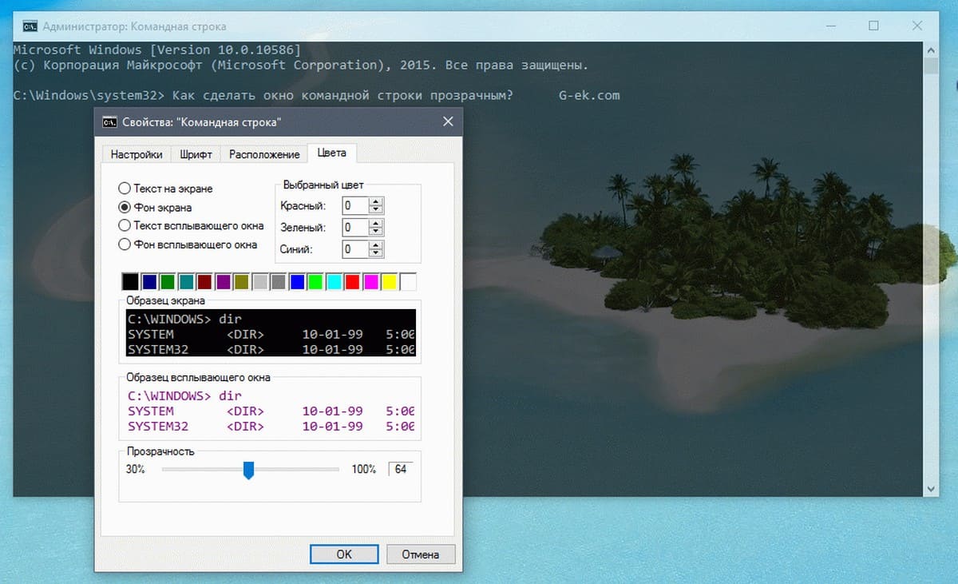Click the 30% slider minimum label
958x584 pixels.
point(136,470)
